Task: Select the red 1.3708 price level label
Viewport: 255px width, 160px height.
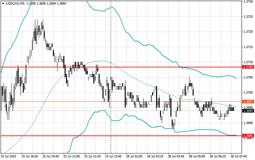Action: click(248, 67)
